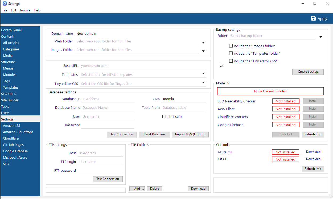Select Amazon S3 in the sidebar
Image resolution: width=333 pixels, height=199 pixels.
(11, 126)
